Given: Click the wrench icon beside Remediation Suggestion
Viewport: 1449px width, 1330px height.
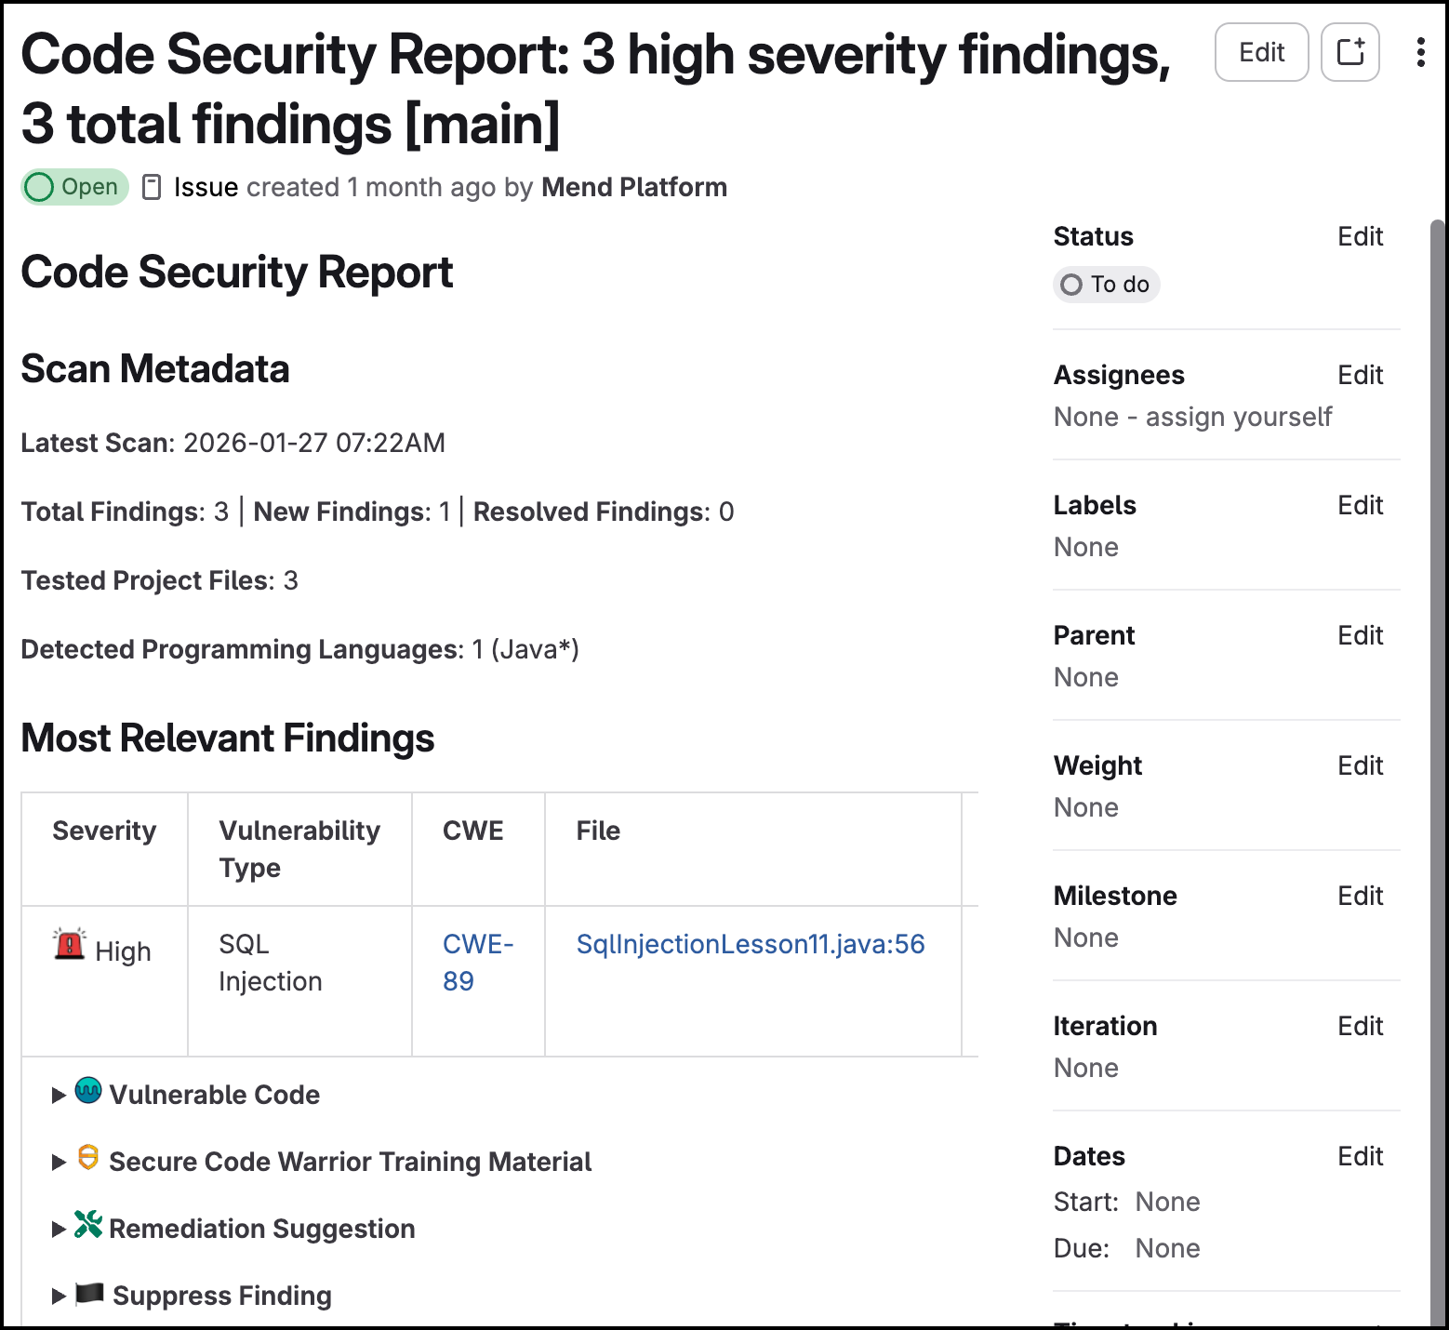Looking at the screenshot, I should 88,1225.
